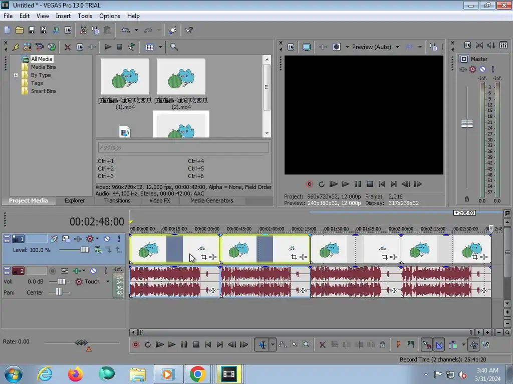The image size is (513, 384).
Task: Adjust audio track Pan slider
Action: [x=59, y=292]
